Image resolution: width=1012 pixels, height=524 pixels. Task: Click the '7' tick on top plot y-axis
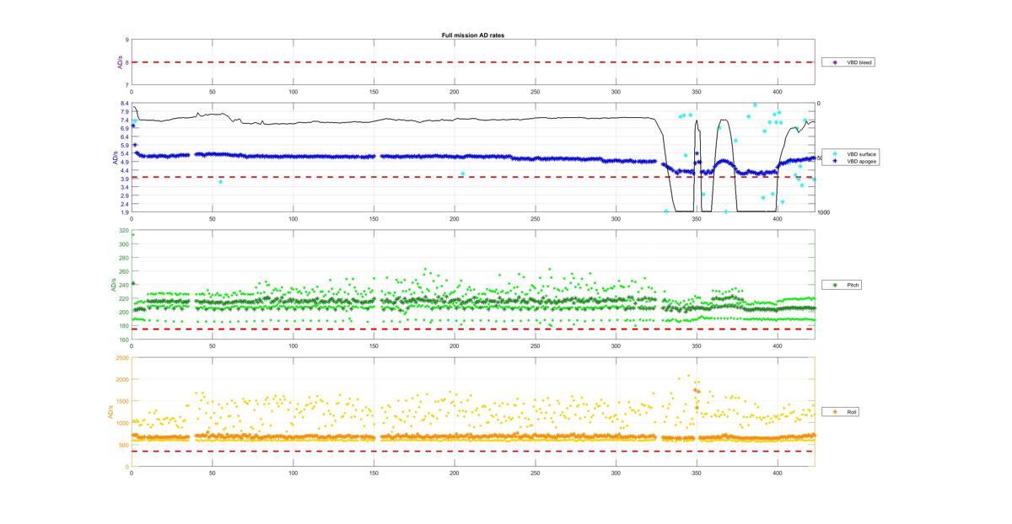[x=127, y=85]
